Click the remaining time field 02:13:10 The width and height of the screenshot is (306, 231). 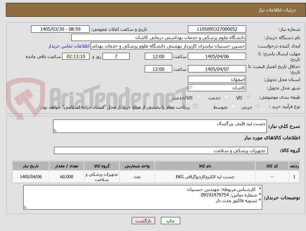tap(76, 57)
